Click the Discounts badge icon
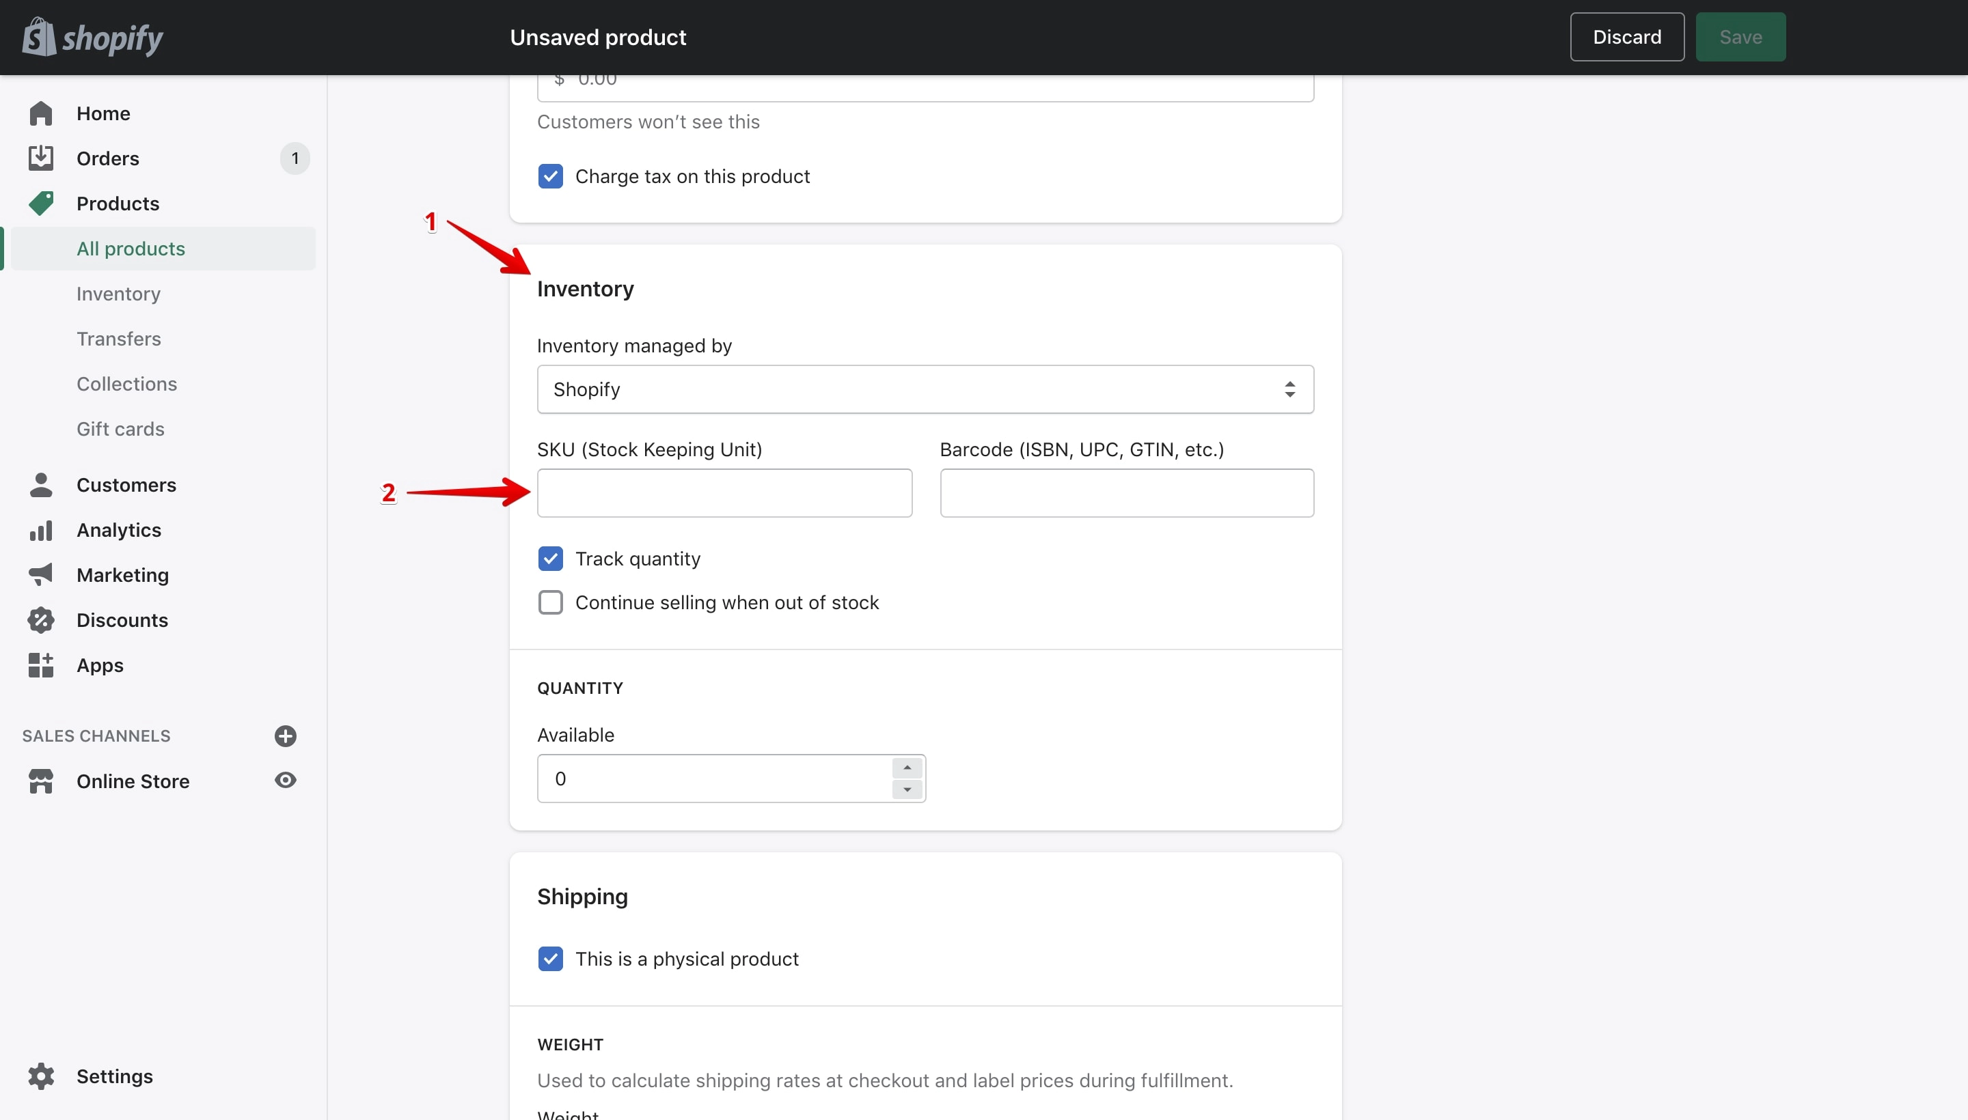1968x1120 pixels. [x=41, y=620]
